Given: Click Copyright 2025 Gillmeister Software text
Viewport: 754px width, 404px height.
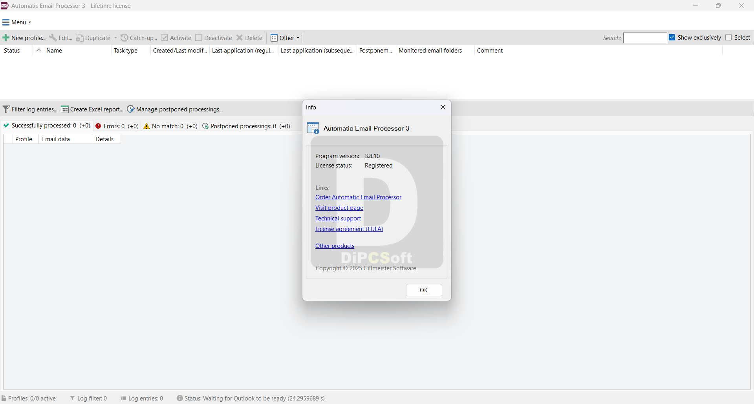Looking at the screenshot, I should click(366, 268).
